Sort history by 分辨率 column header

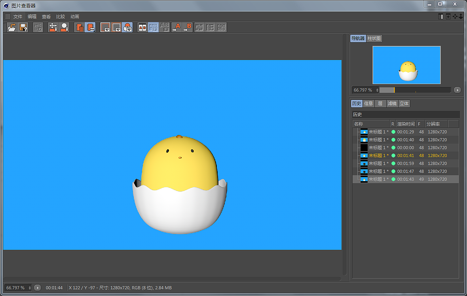click(437, 124)
